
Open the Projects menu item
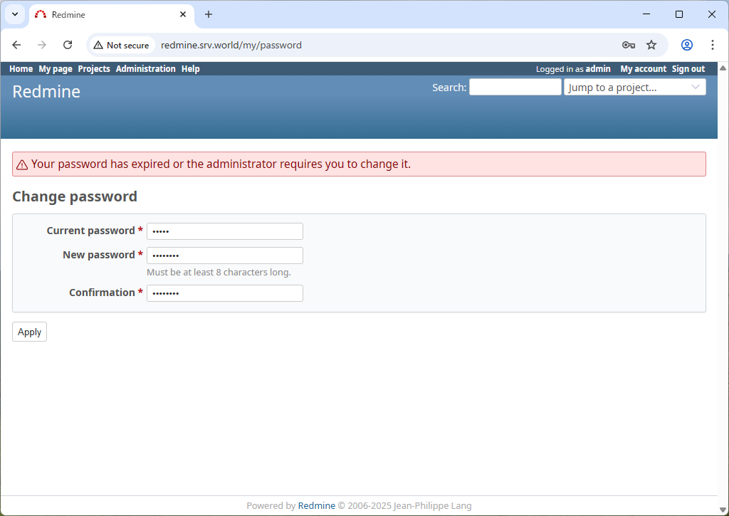(94, 69)
